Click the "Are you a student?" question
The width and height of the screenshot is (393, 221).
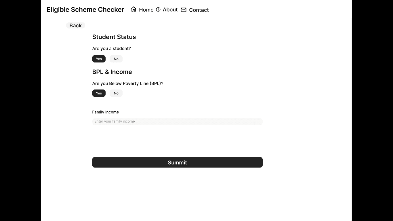[x=111, y=49]
